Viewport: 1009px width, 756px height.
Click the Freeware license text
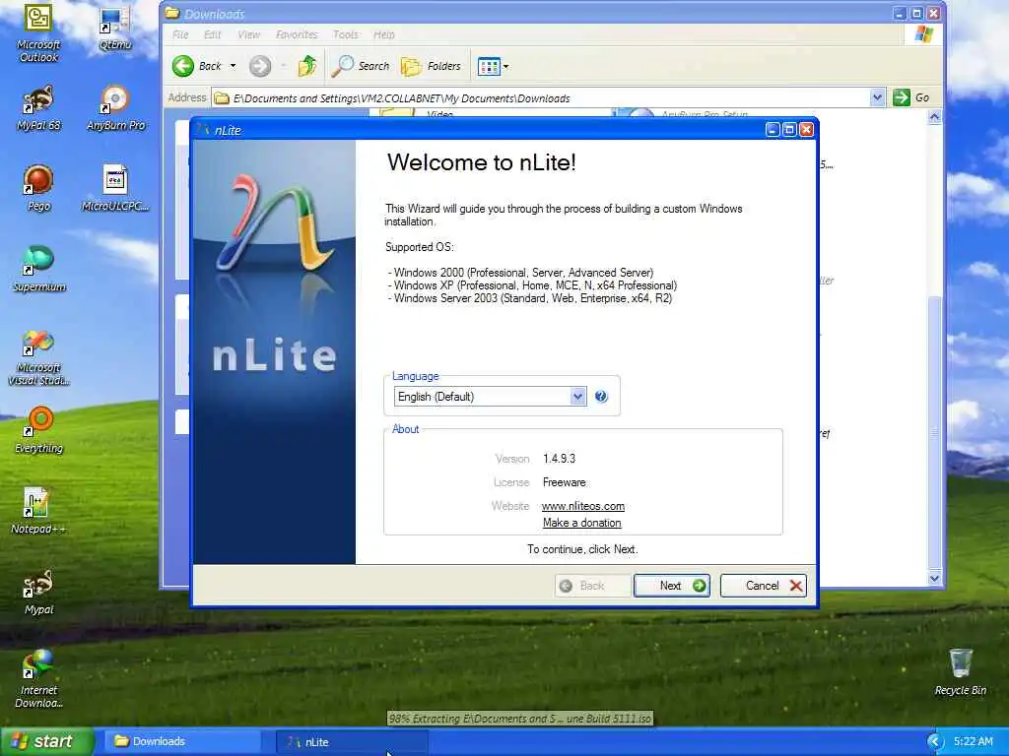(x=565, y=482)
